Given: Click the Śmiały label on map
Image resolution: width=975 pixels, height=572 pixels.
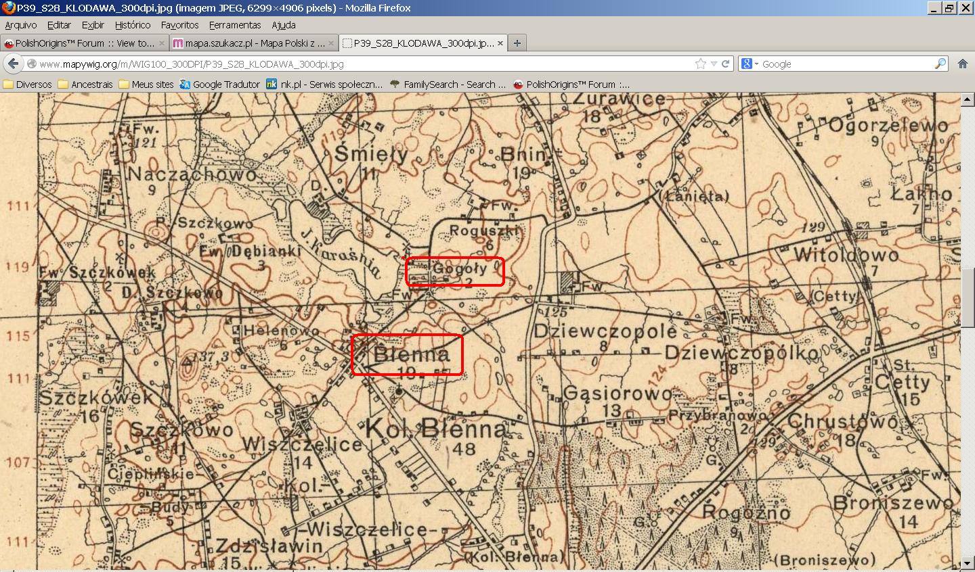Looking at the screenshot, I should 372,153.
